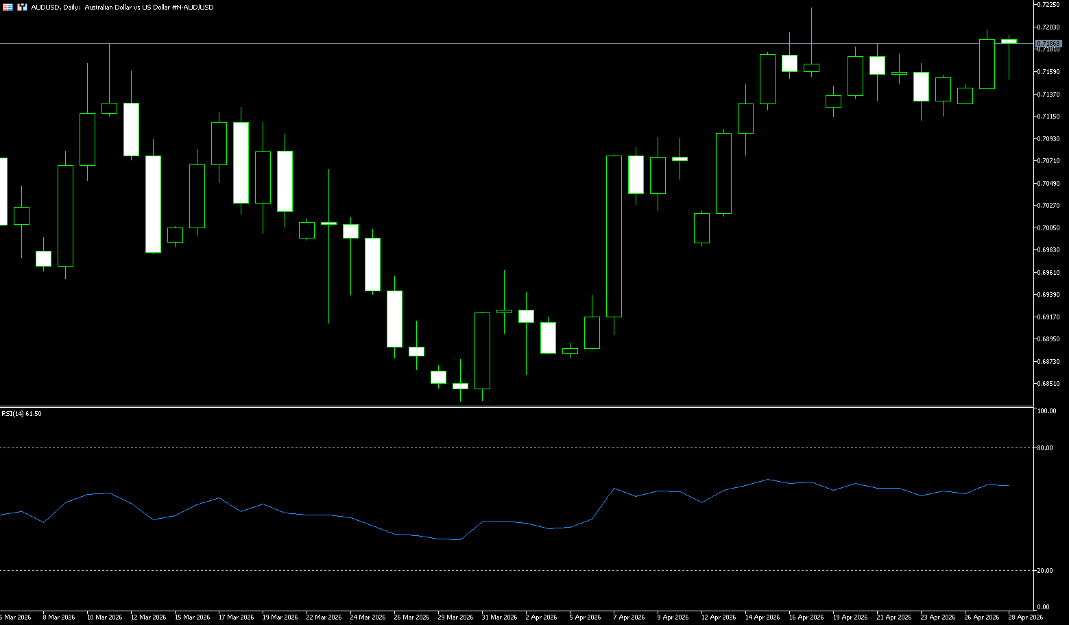The width and height of the screenshot is (1069, 625).
Task: Select the 14 Apr 2026 date label
Action: [x=762, y=617]
